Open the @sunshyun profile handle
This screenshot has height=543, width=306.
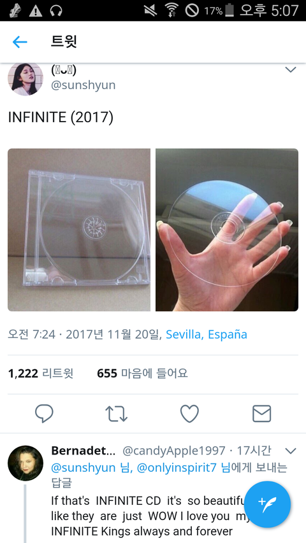coord(84,85)
